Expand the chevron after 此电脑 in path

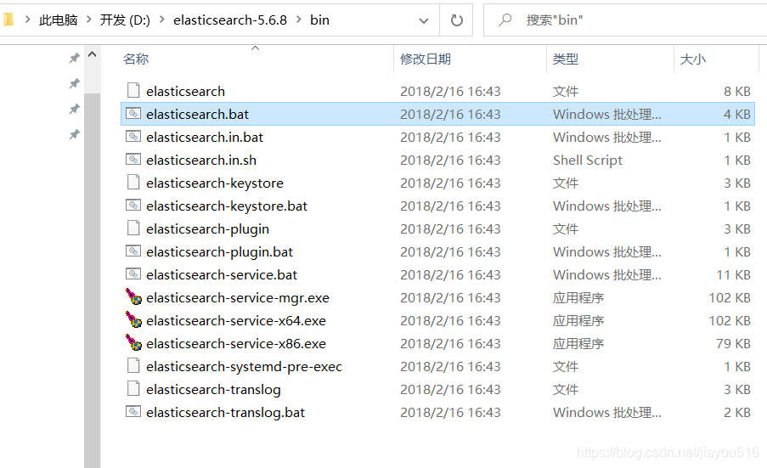88,20
